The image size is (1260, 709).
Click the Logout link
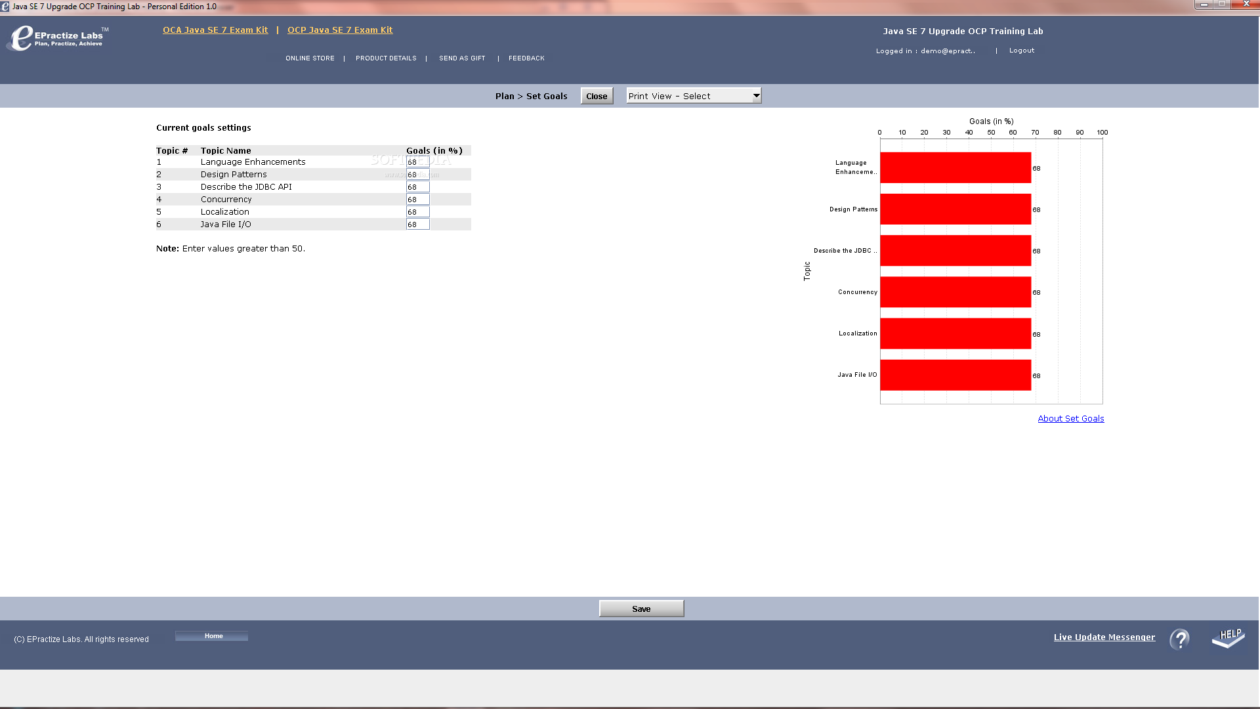tap(1022, 51)
